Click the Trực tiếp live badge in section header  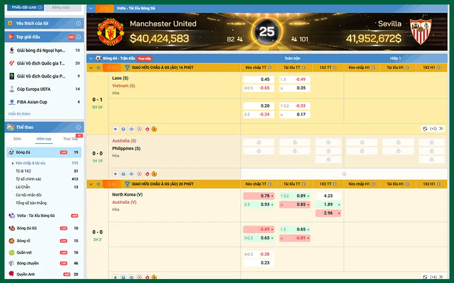[x=145, y=59]
